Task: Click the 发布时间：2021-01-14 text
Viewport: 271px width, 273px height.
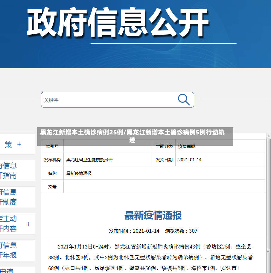Action: [134, 231]
